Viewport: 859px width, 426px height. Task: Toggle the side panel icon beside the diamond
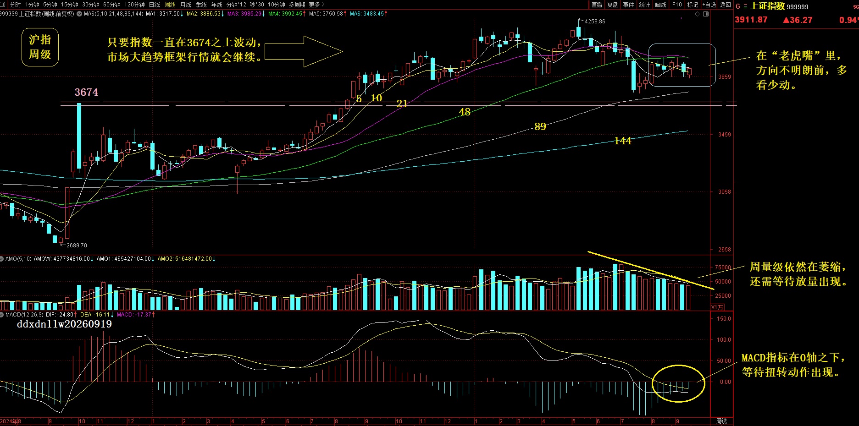click(706, 14)
